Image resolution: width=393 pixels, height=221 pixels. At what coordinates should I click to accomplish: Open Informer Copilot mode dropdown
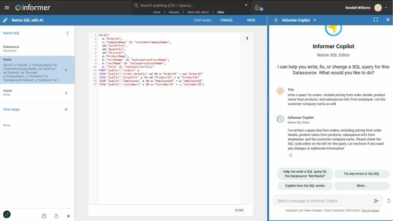(x=315, y=20)
